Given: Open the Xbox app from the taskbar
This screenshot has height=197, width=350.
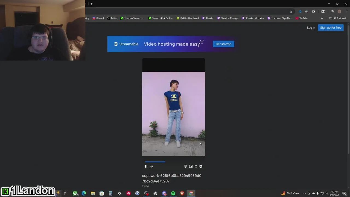Looking at the screenshot, I should [75, 193].
